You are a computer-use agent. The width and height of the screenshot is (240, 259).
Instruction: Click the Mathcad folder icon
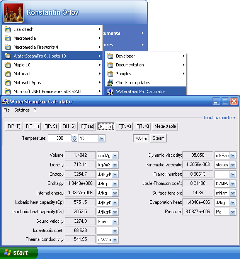(x=8, y=74)
